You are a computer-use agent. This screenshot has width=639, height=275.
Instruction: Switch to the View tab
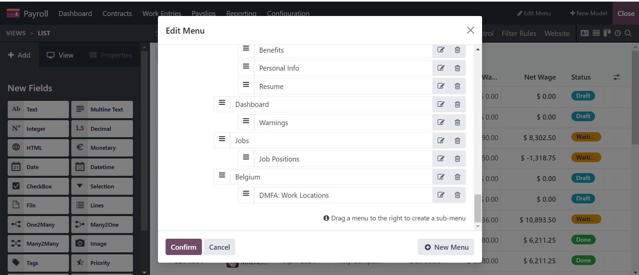pos(60,55)
